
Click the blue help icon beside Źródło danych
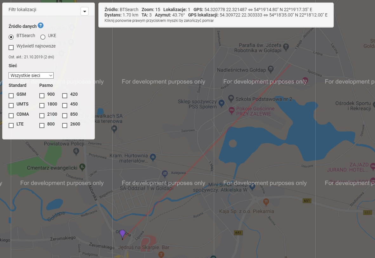point(41,25)
